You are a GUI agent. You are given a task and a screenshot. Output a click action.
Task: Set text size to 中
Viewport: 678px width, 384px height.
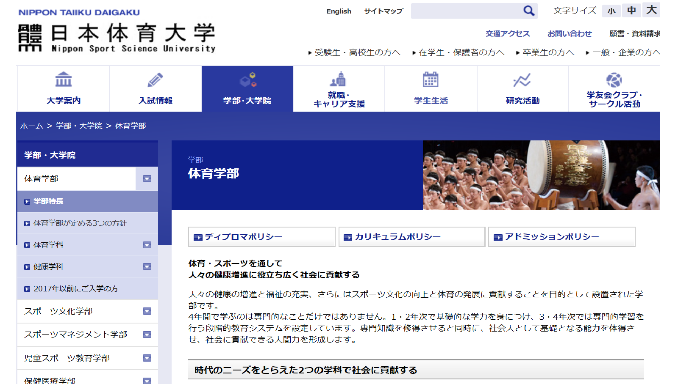pos(631,11)
